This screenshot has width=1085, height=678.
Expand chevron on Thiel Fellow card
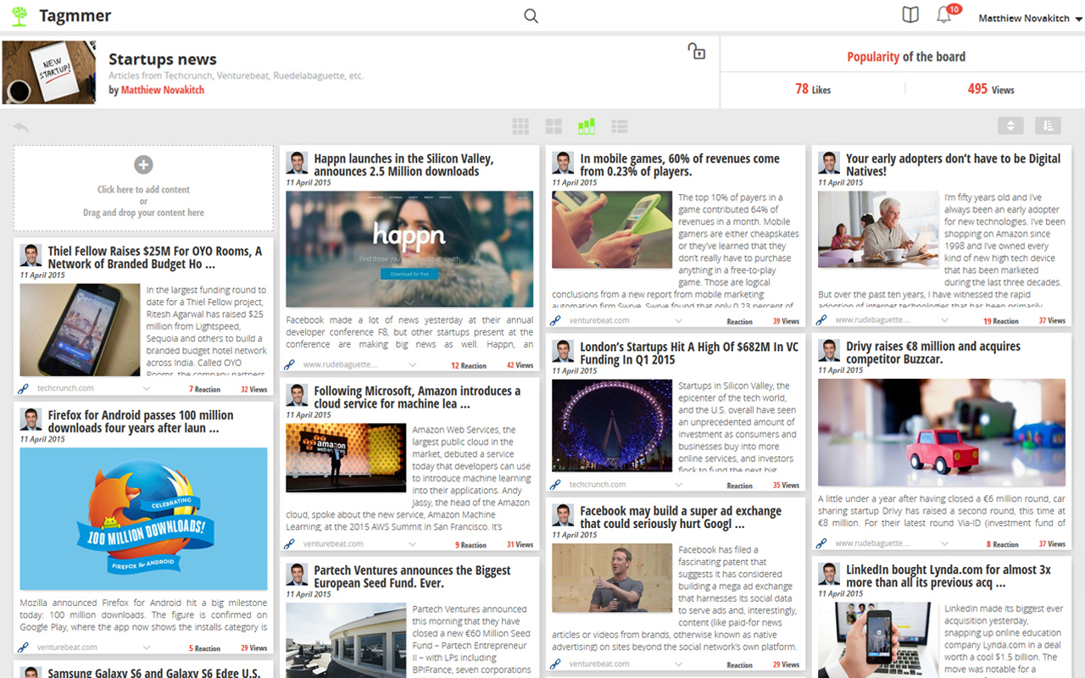pos(147,389)
